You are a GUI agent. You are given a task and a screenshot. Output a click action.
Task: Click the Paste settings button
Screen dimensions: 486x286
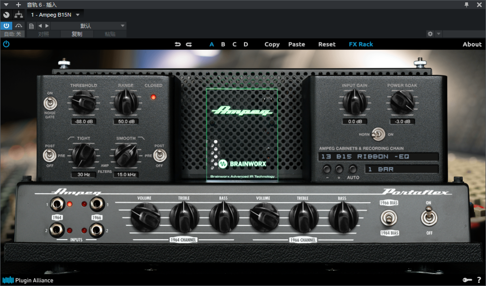pos(297,44)
